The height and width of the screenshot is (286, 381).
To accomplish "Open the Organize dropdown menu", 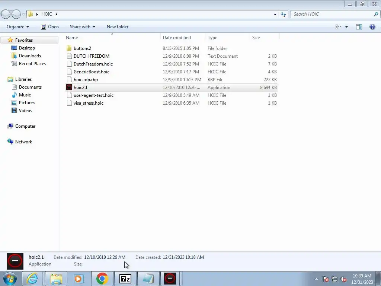I will [x=18, y=27].
